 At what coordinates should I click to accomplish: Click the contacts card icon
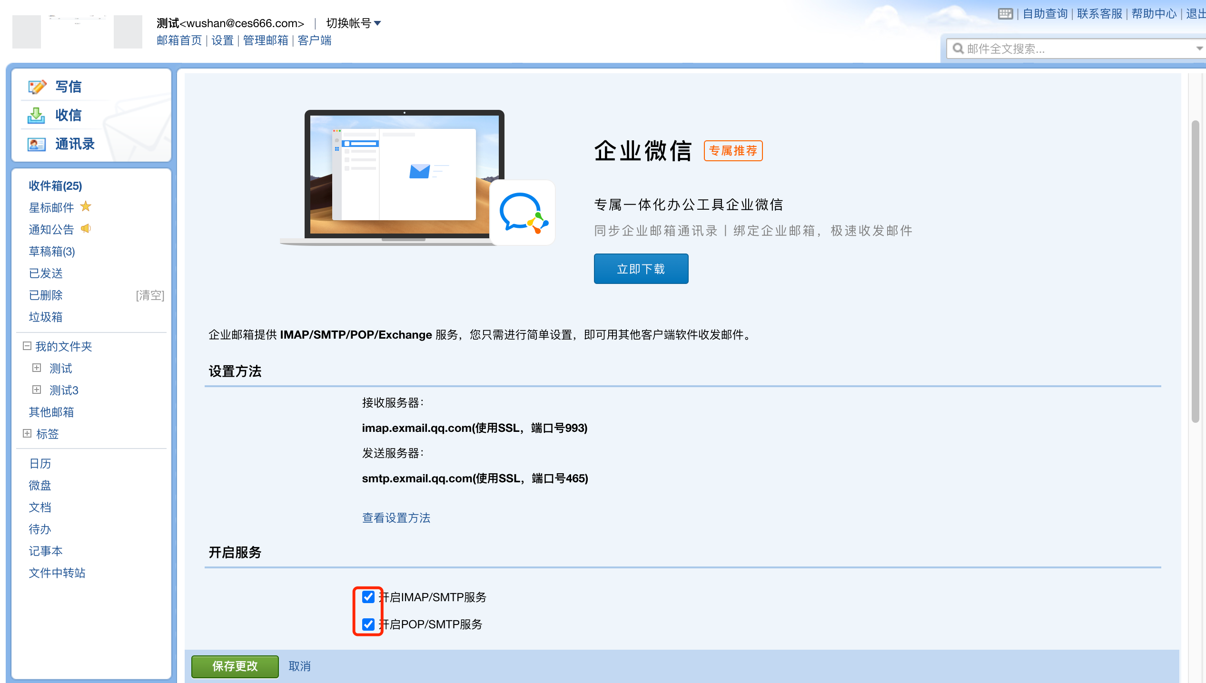37,144
